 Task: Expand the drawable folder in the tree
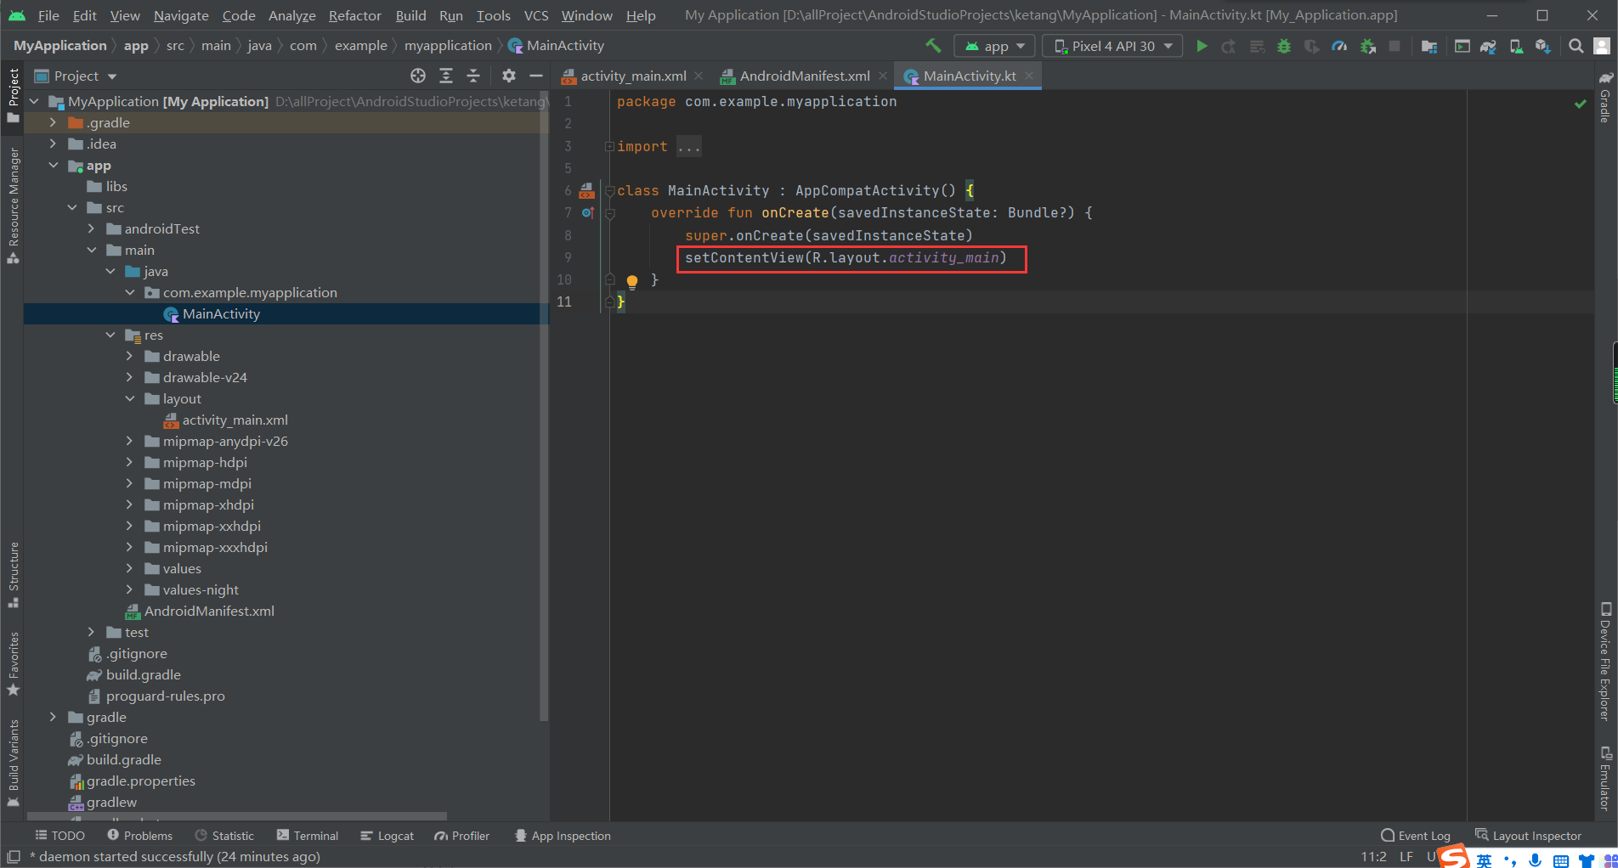[129, 356]
